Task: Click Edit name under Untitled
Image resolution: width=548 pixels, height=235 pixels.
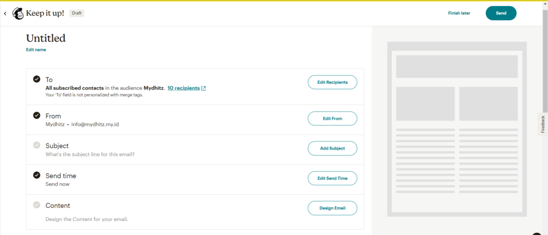Action: coord(36,50)
